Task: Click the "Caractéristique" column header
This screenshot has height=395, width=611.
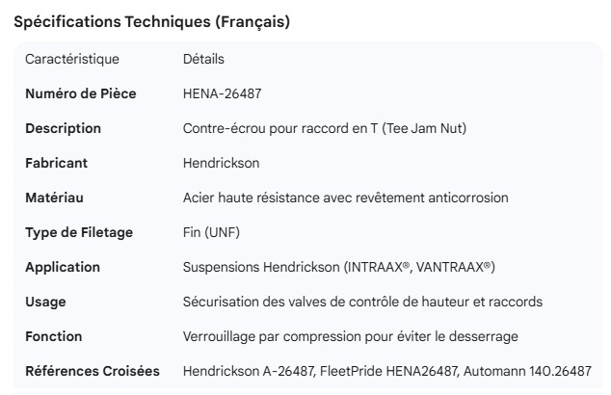Action: click(x=72, y=60)
